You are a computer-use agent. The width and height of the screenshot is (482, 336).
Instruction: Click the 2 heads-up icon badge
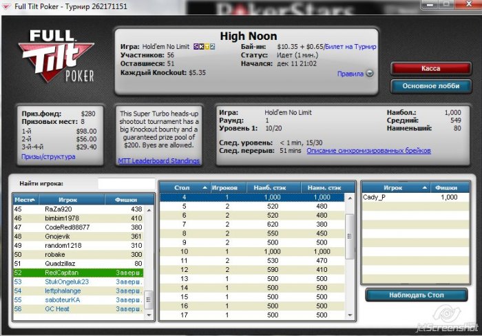212,46
